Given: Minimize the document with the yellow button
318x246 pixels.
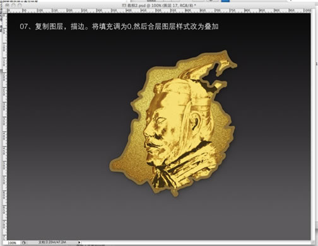Looking at the screenshot, I should click(14, 6).
